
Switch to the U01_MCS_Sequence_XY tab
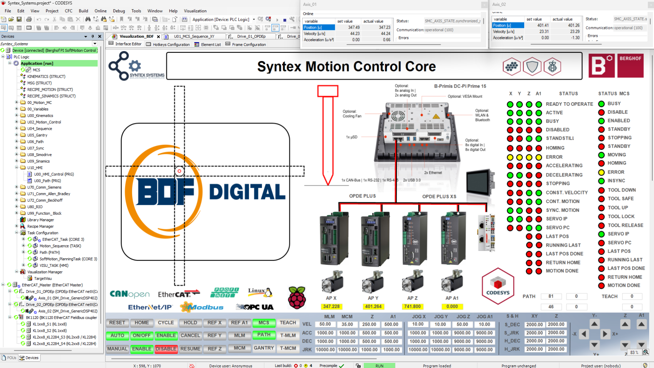point(194,36)
